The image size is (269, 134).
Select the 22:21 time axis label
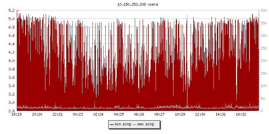point(57,115)
